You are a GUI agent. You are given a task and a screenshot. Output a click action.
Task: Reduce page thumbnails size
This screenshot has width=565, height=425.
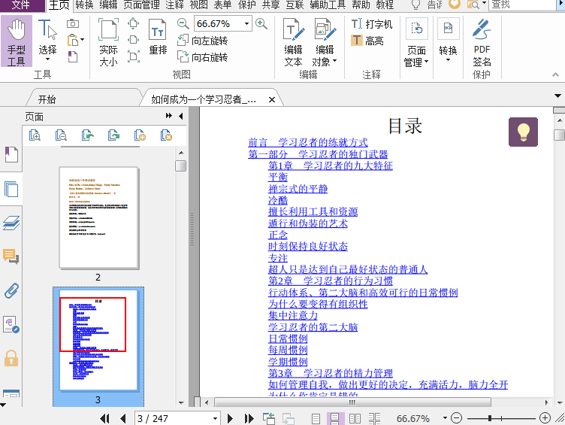click(x=61, y=135)
